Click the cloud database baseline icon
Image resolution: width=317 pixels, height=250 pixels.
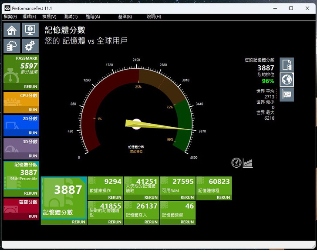tap(12, 46)
